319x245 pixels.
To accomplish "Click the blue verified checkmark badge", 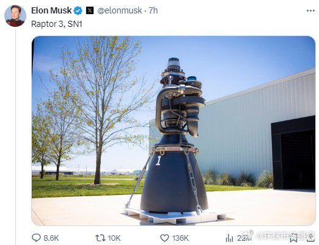I will point(78,10).
